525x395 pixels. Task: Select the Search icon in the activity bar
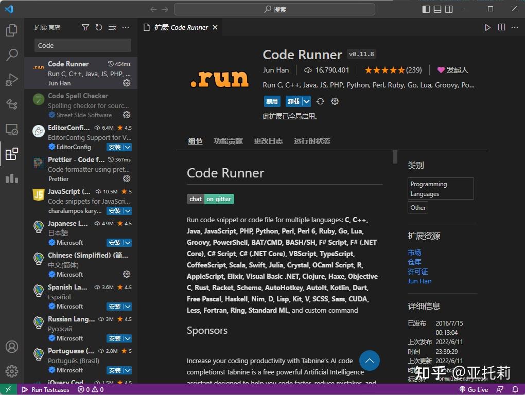click(x=12, y=55)
